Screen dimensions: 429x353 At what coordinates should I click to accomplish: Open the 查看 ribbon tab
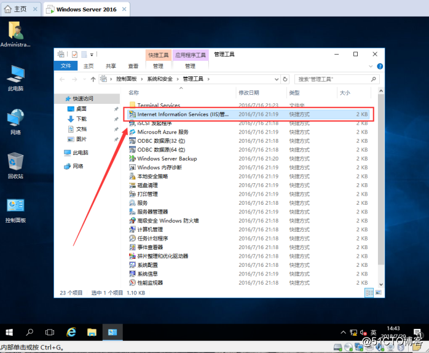(133, 66)
